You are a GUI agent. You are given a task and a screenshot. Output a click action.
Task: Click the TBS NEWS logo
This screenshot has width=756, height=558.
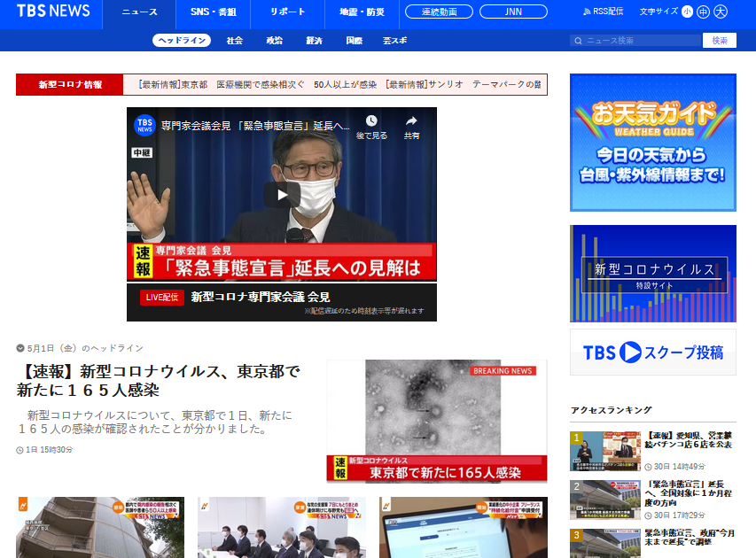click(x=53, y=12)
